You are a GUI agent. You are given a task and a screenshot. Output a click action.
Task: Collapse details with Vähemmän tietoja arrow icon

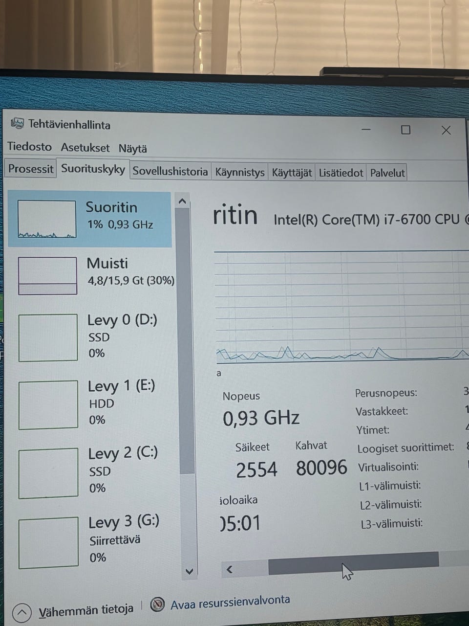pyautogui.click(x=22, y=613)
